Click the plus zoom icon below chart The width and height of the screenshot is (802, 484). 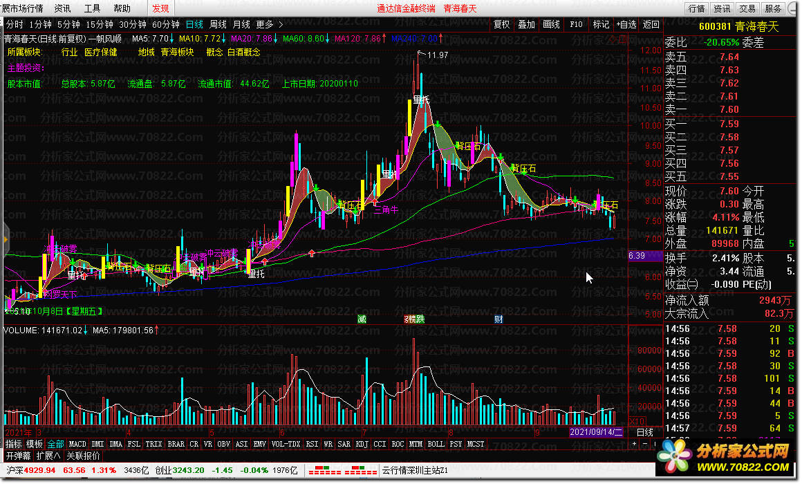pyautogui.click(x=634, y=444)
